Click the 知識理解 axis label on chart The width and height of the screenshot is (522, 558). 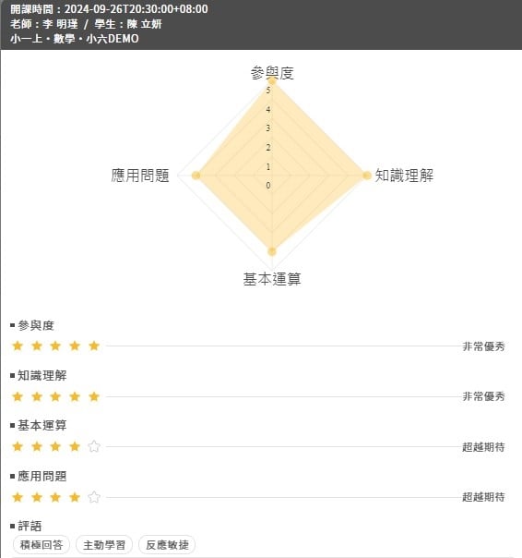404,176
